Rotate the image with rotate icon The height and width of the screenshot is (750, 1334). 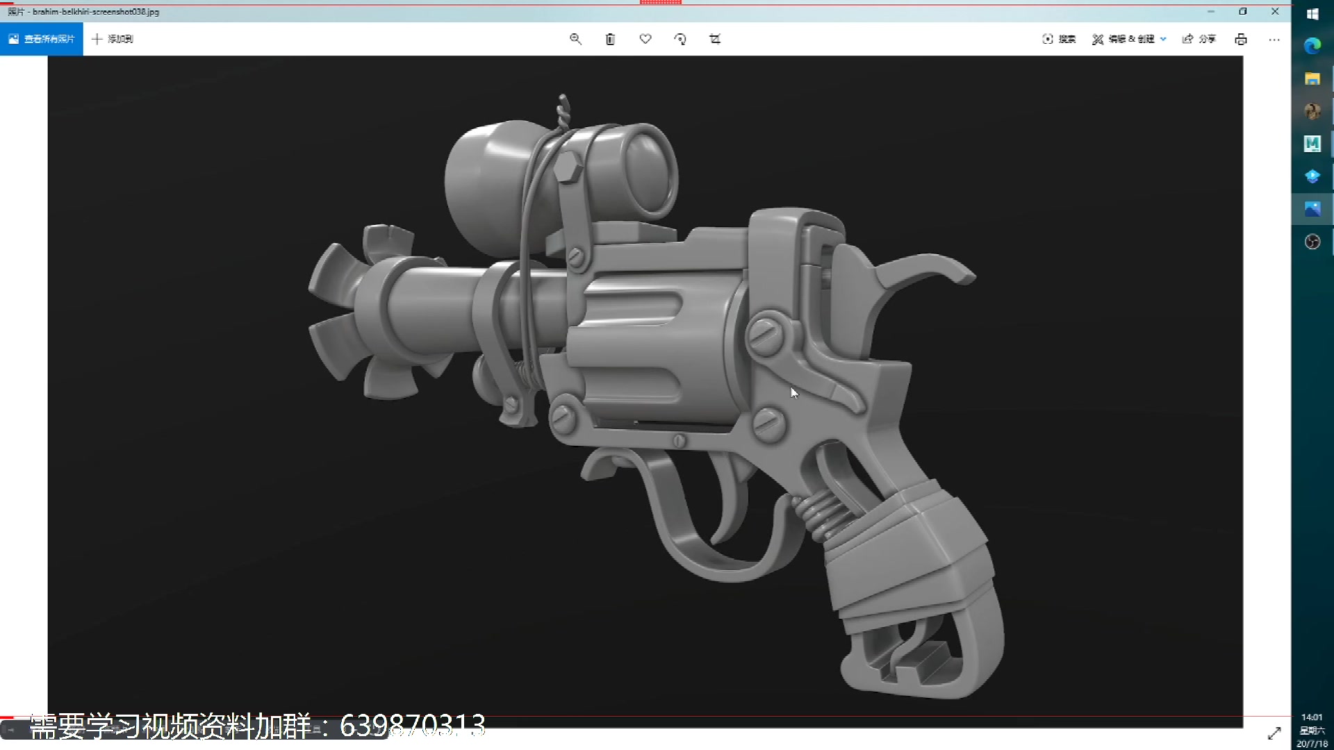point(680,39)
